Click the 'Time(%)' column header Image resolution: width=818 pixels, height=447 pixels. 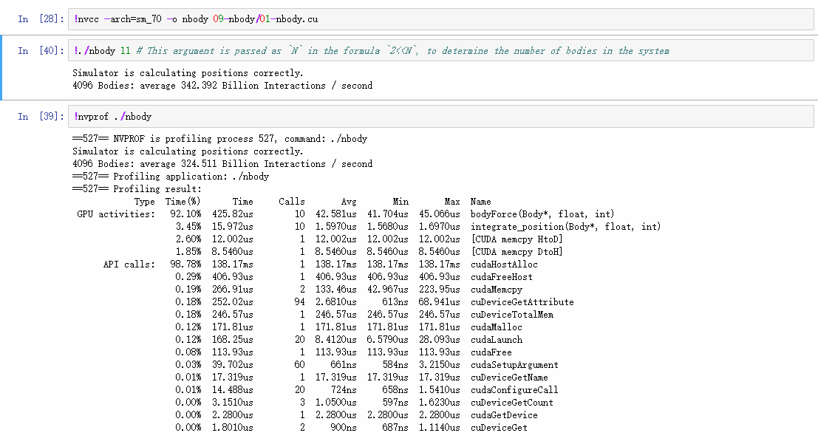[x=183, y=202]
